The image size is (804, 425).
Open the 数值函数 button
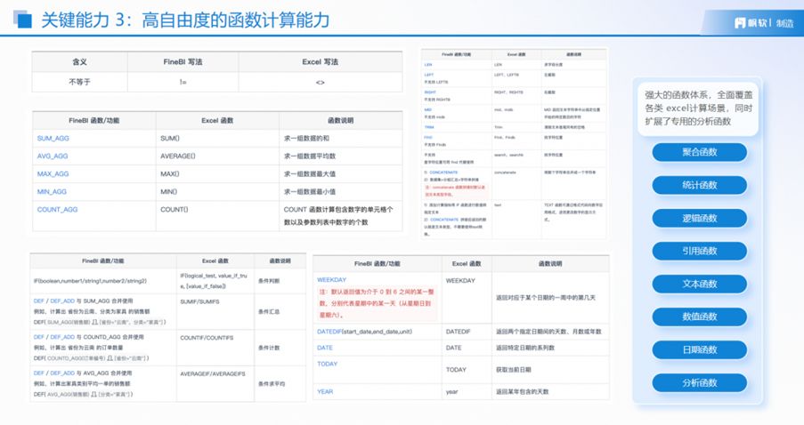pyautogui.click(x=700, y=317)
